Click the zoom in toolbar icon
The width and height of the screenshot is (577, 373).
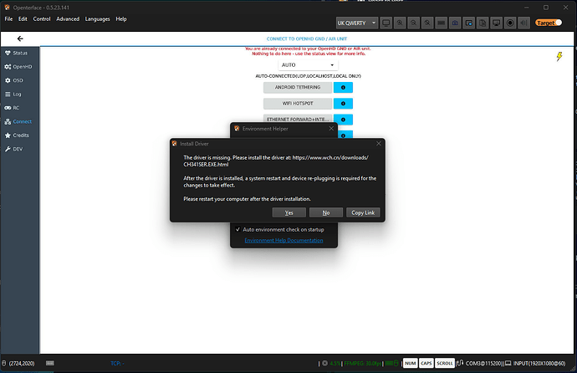click(400, 23)
